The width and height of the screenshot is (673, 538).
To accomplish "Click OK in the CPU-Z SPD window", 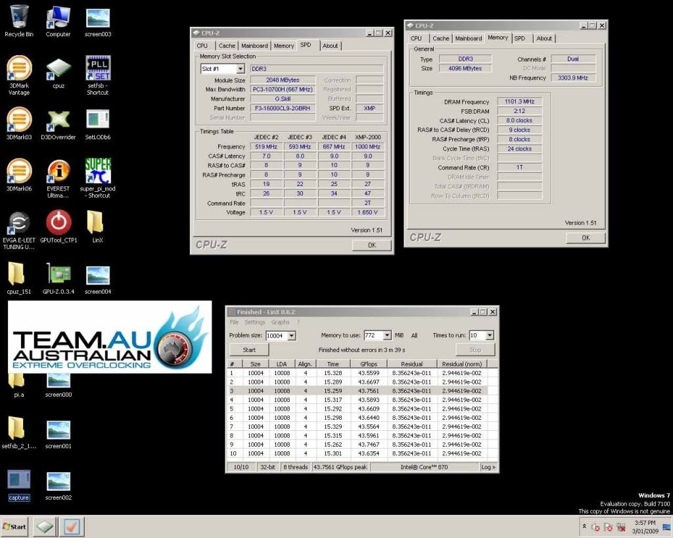I will (x=372, y=245).
